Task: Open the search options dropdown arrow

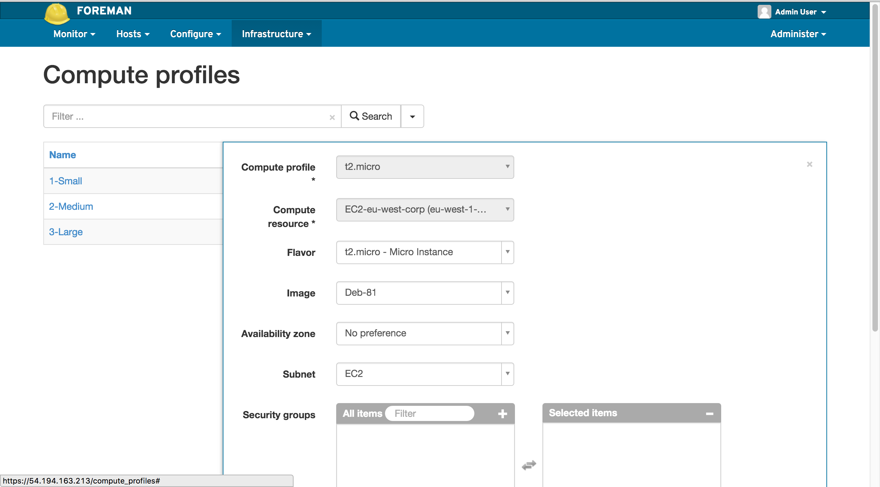Action: point(412,116)
